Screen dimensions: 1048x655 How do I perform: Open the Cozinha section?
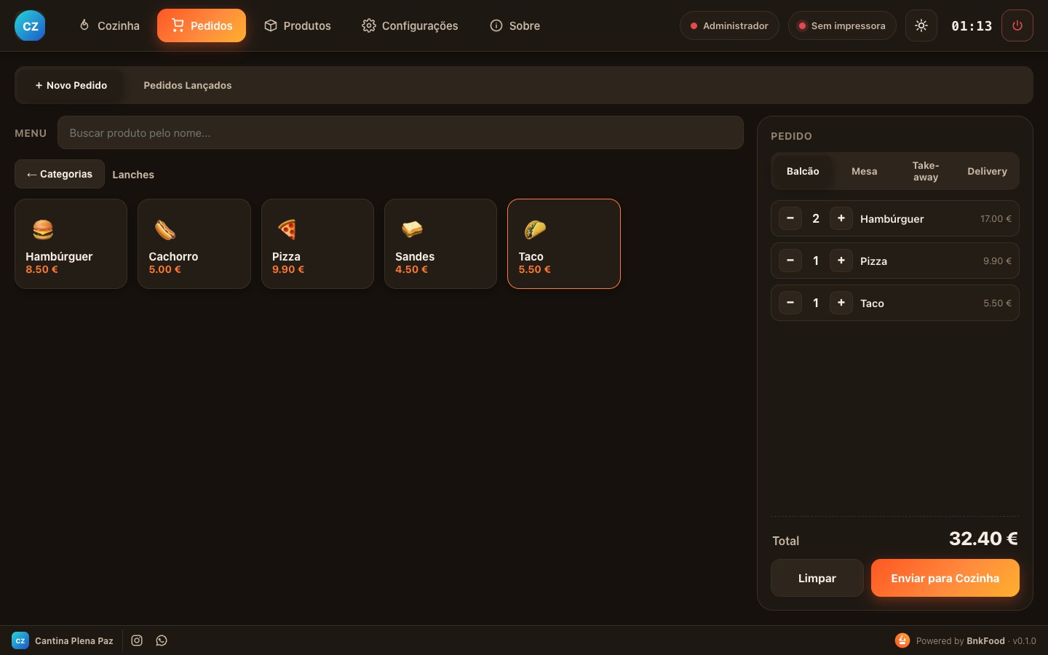point(109,25)
